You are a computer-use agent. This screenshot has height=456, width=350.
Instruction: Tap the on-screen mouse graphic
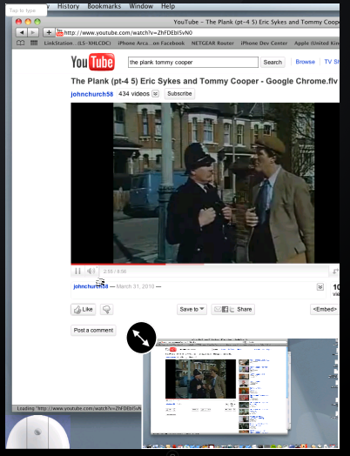(37, 433)
